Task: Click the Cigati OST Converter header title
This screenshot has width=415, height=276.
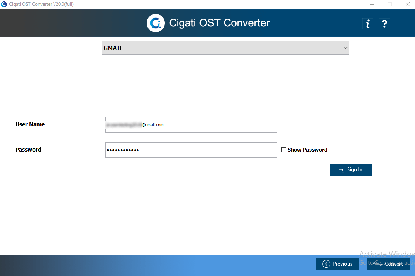Action: [x=220, y=23]
